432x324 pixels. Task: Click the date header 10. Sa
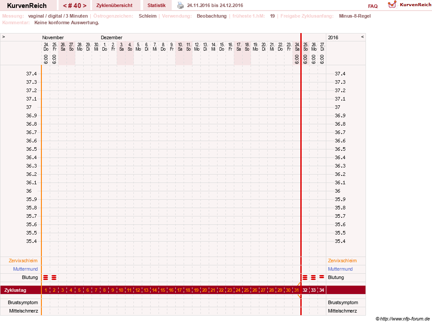tap(180, 47)
